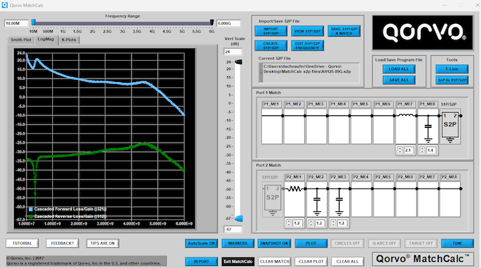The height and width of the screenshot is (268, 481).
Task: Click the TUNE button
Action: pyautogui.click(x=457, y=243)
